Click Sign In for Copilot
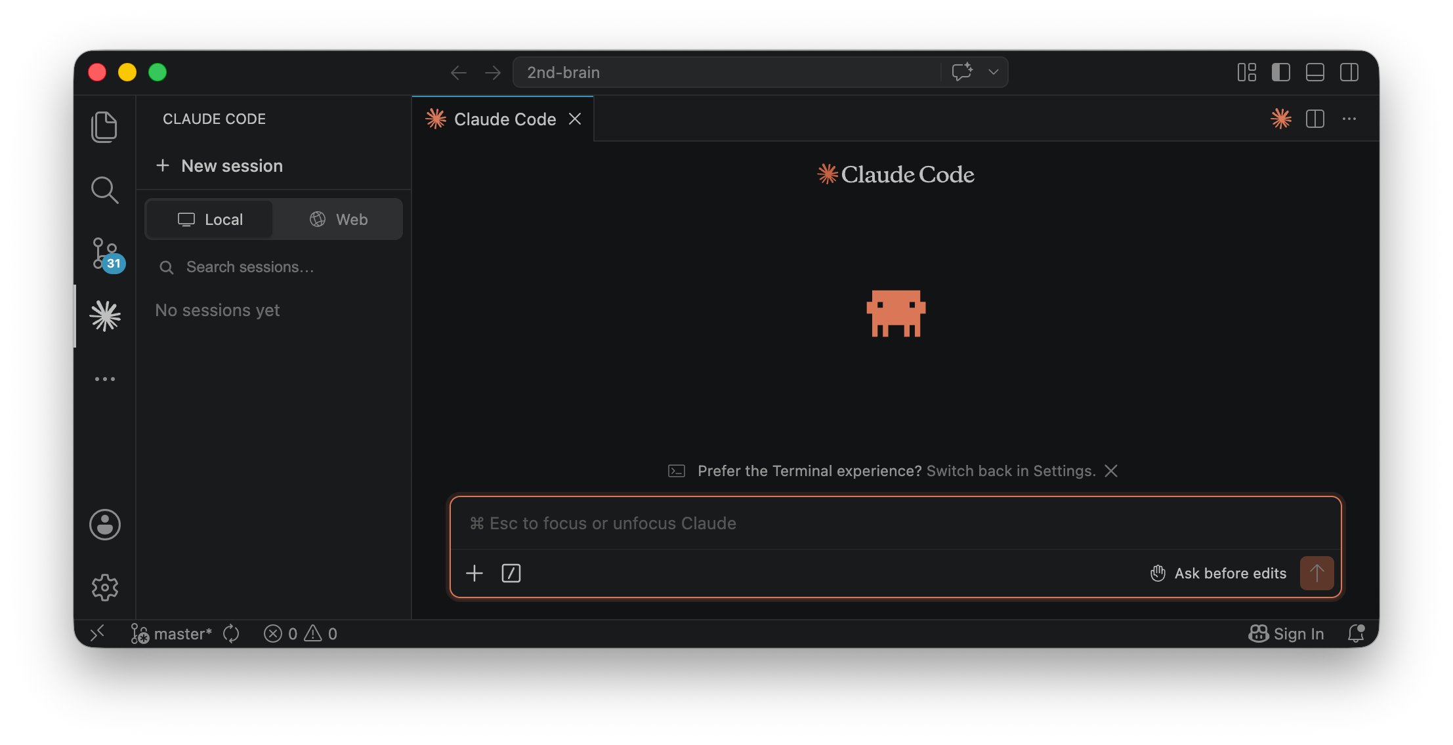 point(1286,634)
